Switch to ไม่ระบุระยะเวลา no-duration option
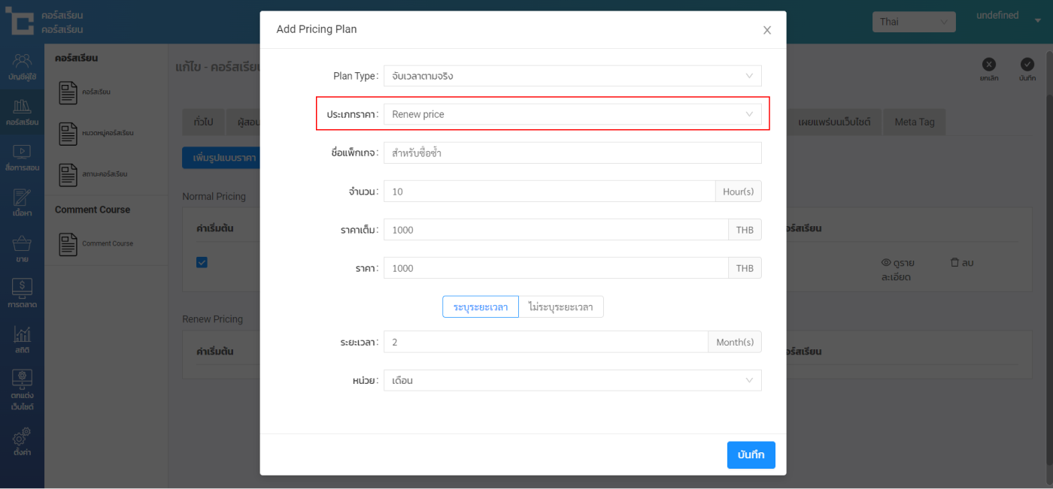Screen dimensions: 1053x489 click(560, 307)
